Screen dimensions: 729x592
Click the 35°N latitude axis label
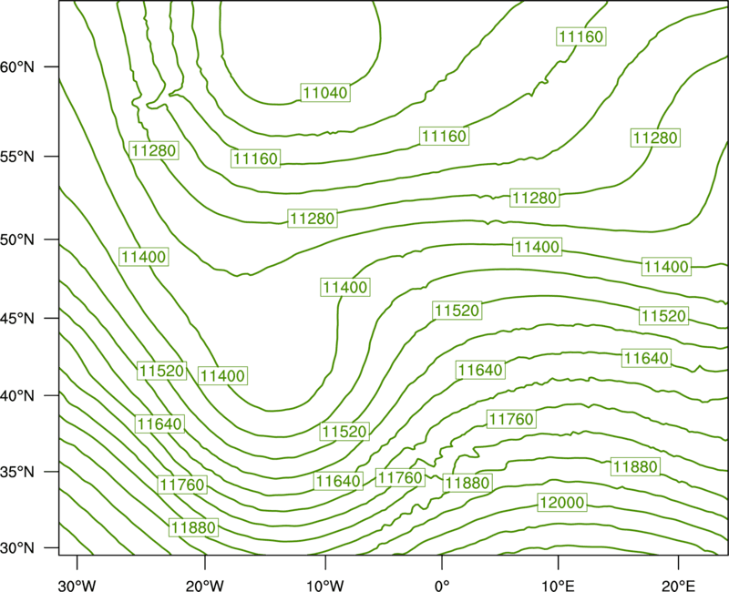tap(17, 472)
